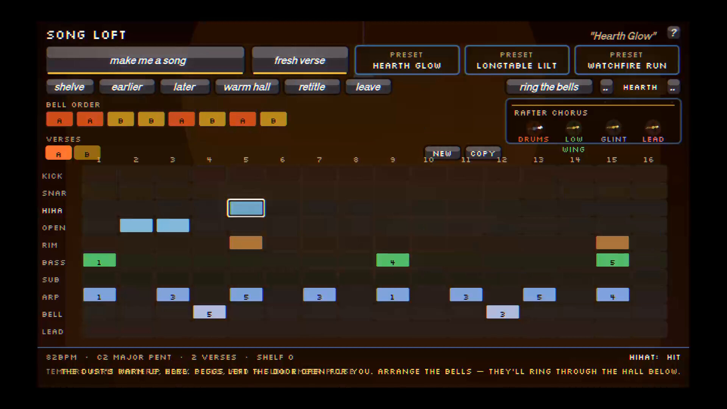Select the KICK row label
The width and height of the screenshot is (727, 409).
pos(52,176)
